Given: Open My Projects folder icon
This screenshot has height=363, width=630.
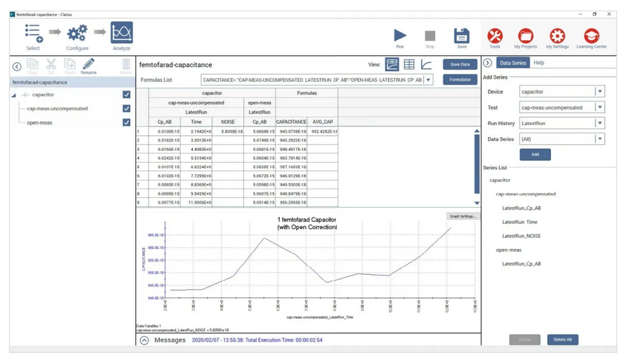Looking at the screenshot, I should 525,36.
